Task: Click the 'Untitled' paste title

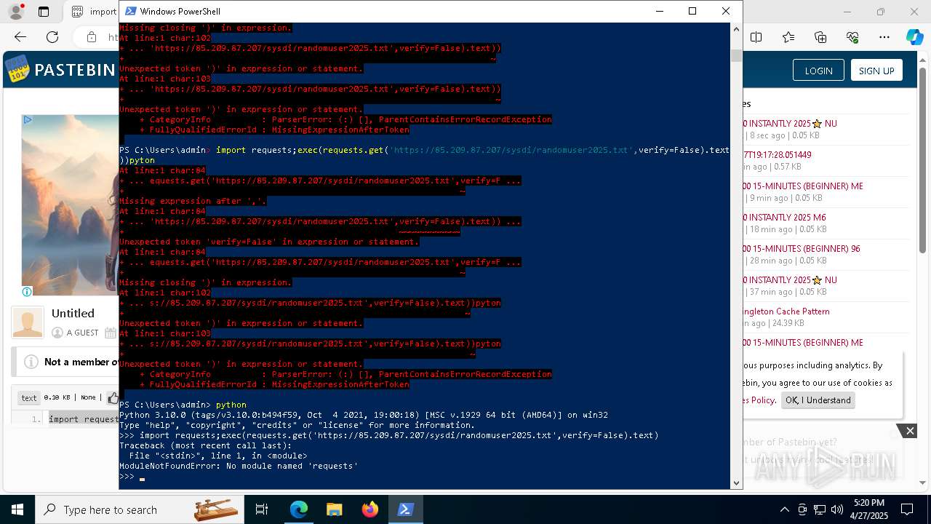Action: [73, 314]
